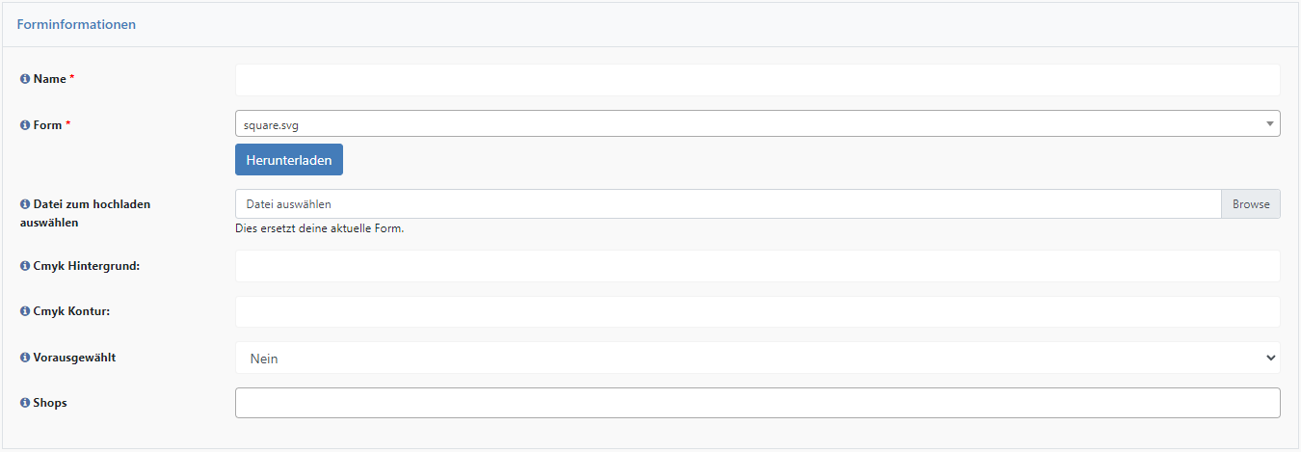The image size is (1301, 452).
Task: Click the Browse button for file upload
Action: [x=1251, y=204]
